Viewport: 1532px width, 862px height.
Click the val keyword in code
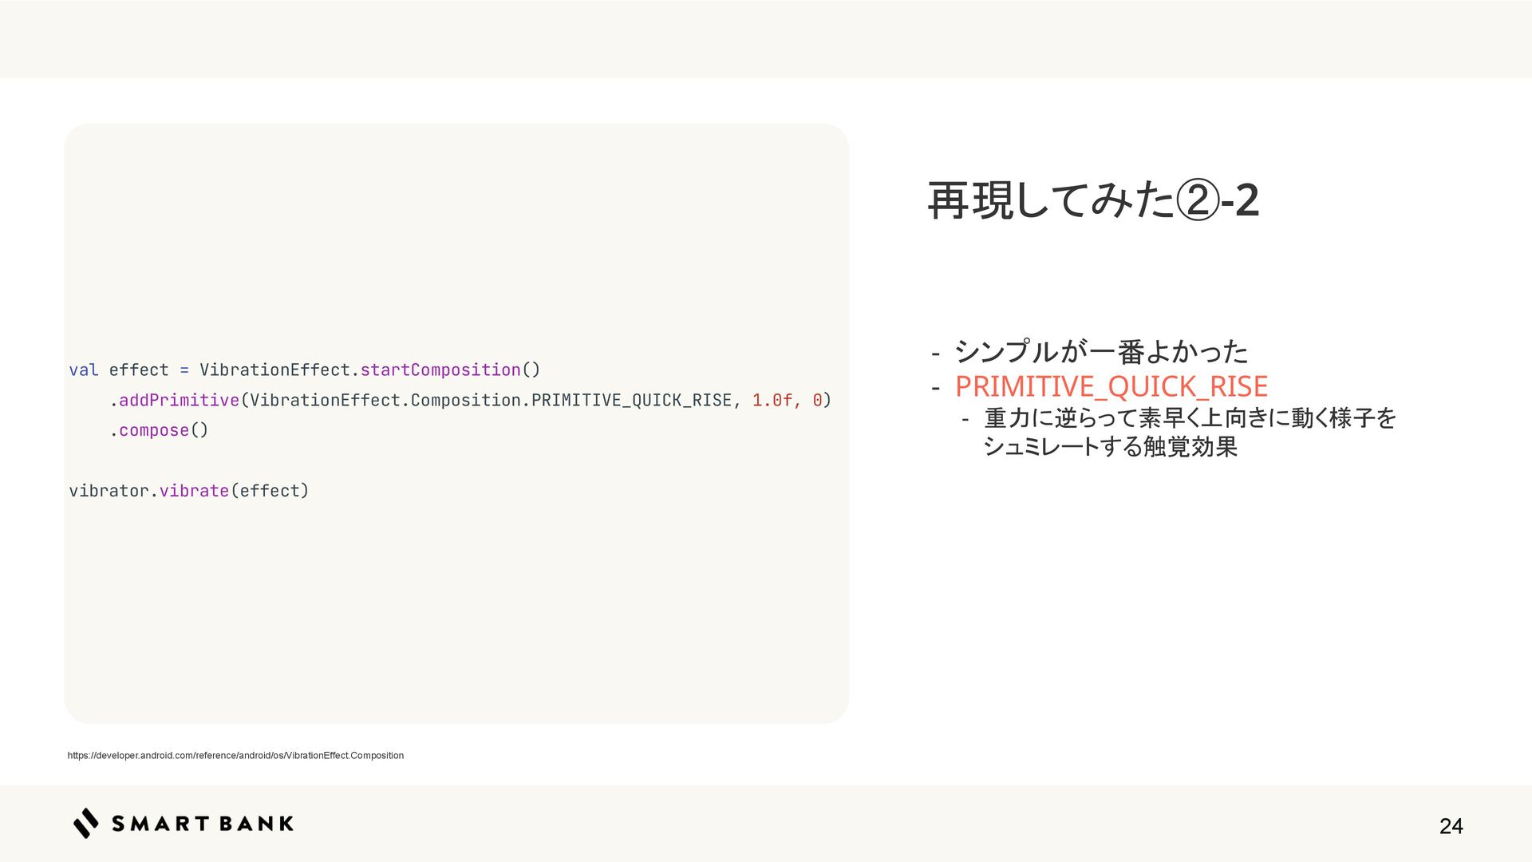83,370
